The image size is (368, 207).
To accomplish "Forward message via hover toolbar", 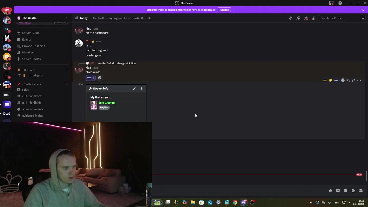I will [x=354, y=80].
